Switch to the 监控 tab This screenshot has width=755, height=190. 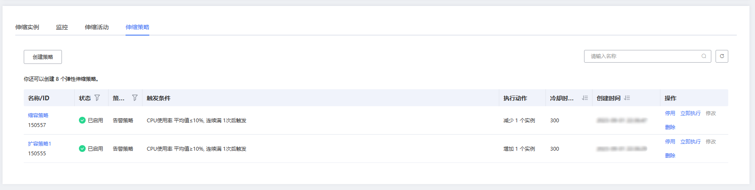pyautogui.click(x=62, y=27)
